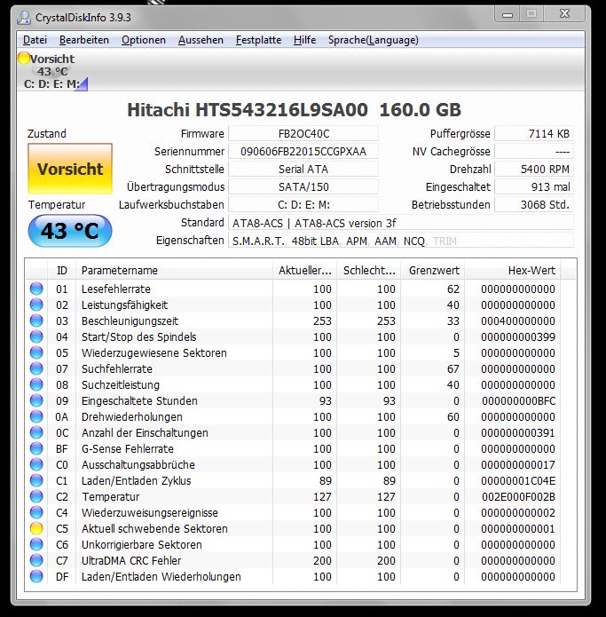Click the status icon for Drehwiederholungen
The image size is (606, 617).
(x=36, y=416)
